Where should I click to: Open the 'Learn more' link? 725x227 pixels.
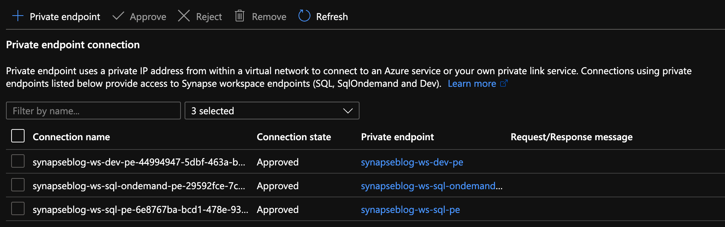pyautogui.click(x=472, y=83)
